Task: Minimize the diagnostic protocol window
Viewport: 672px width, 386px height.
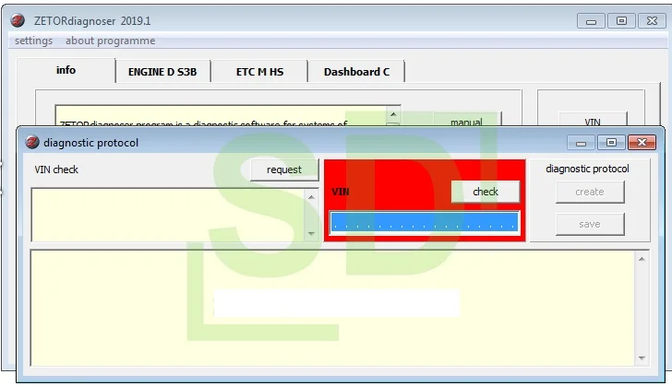Action: coord(581,143)
